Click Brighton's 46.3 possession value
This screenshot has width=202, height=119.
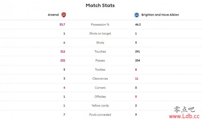pyautogui.click(x=138, y=25)
